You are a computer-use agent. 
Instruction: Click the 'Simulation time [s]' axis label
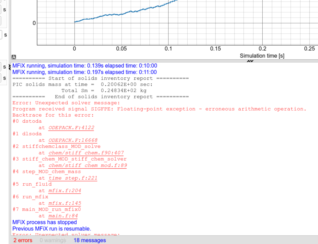point(262,56)
